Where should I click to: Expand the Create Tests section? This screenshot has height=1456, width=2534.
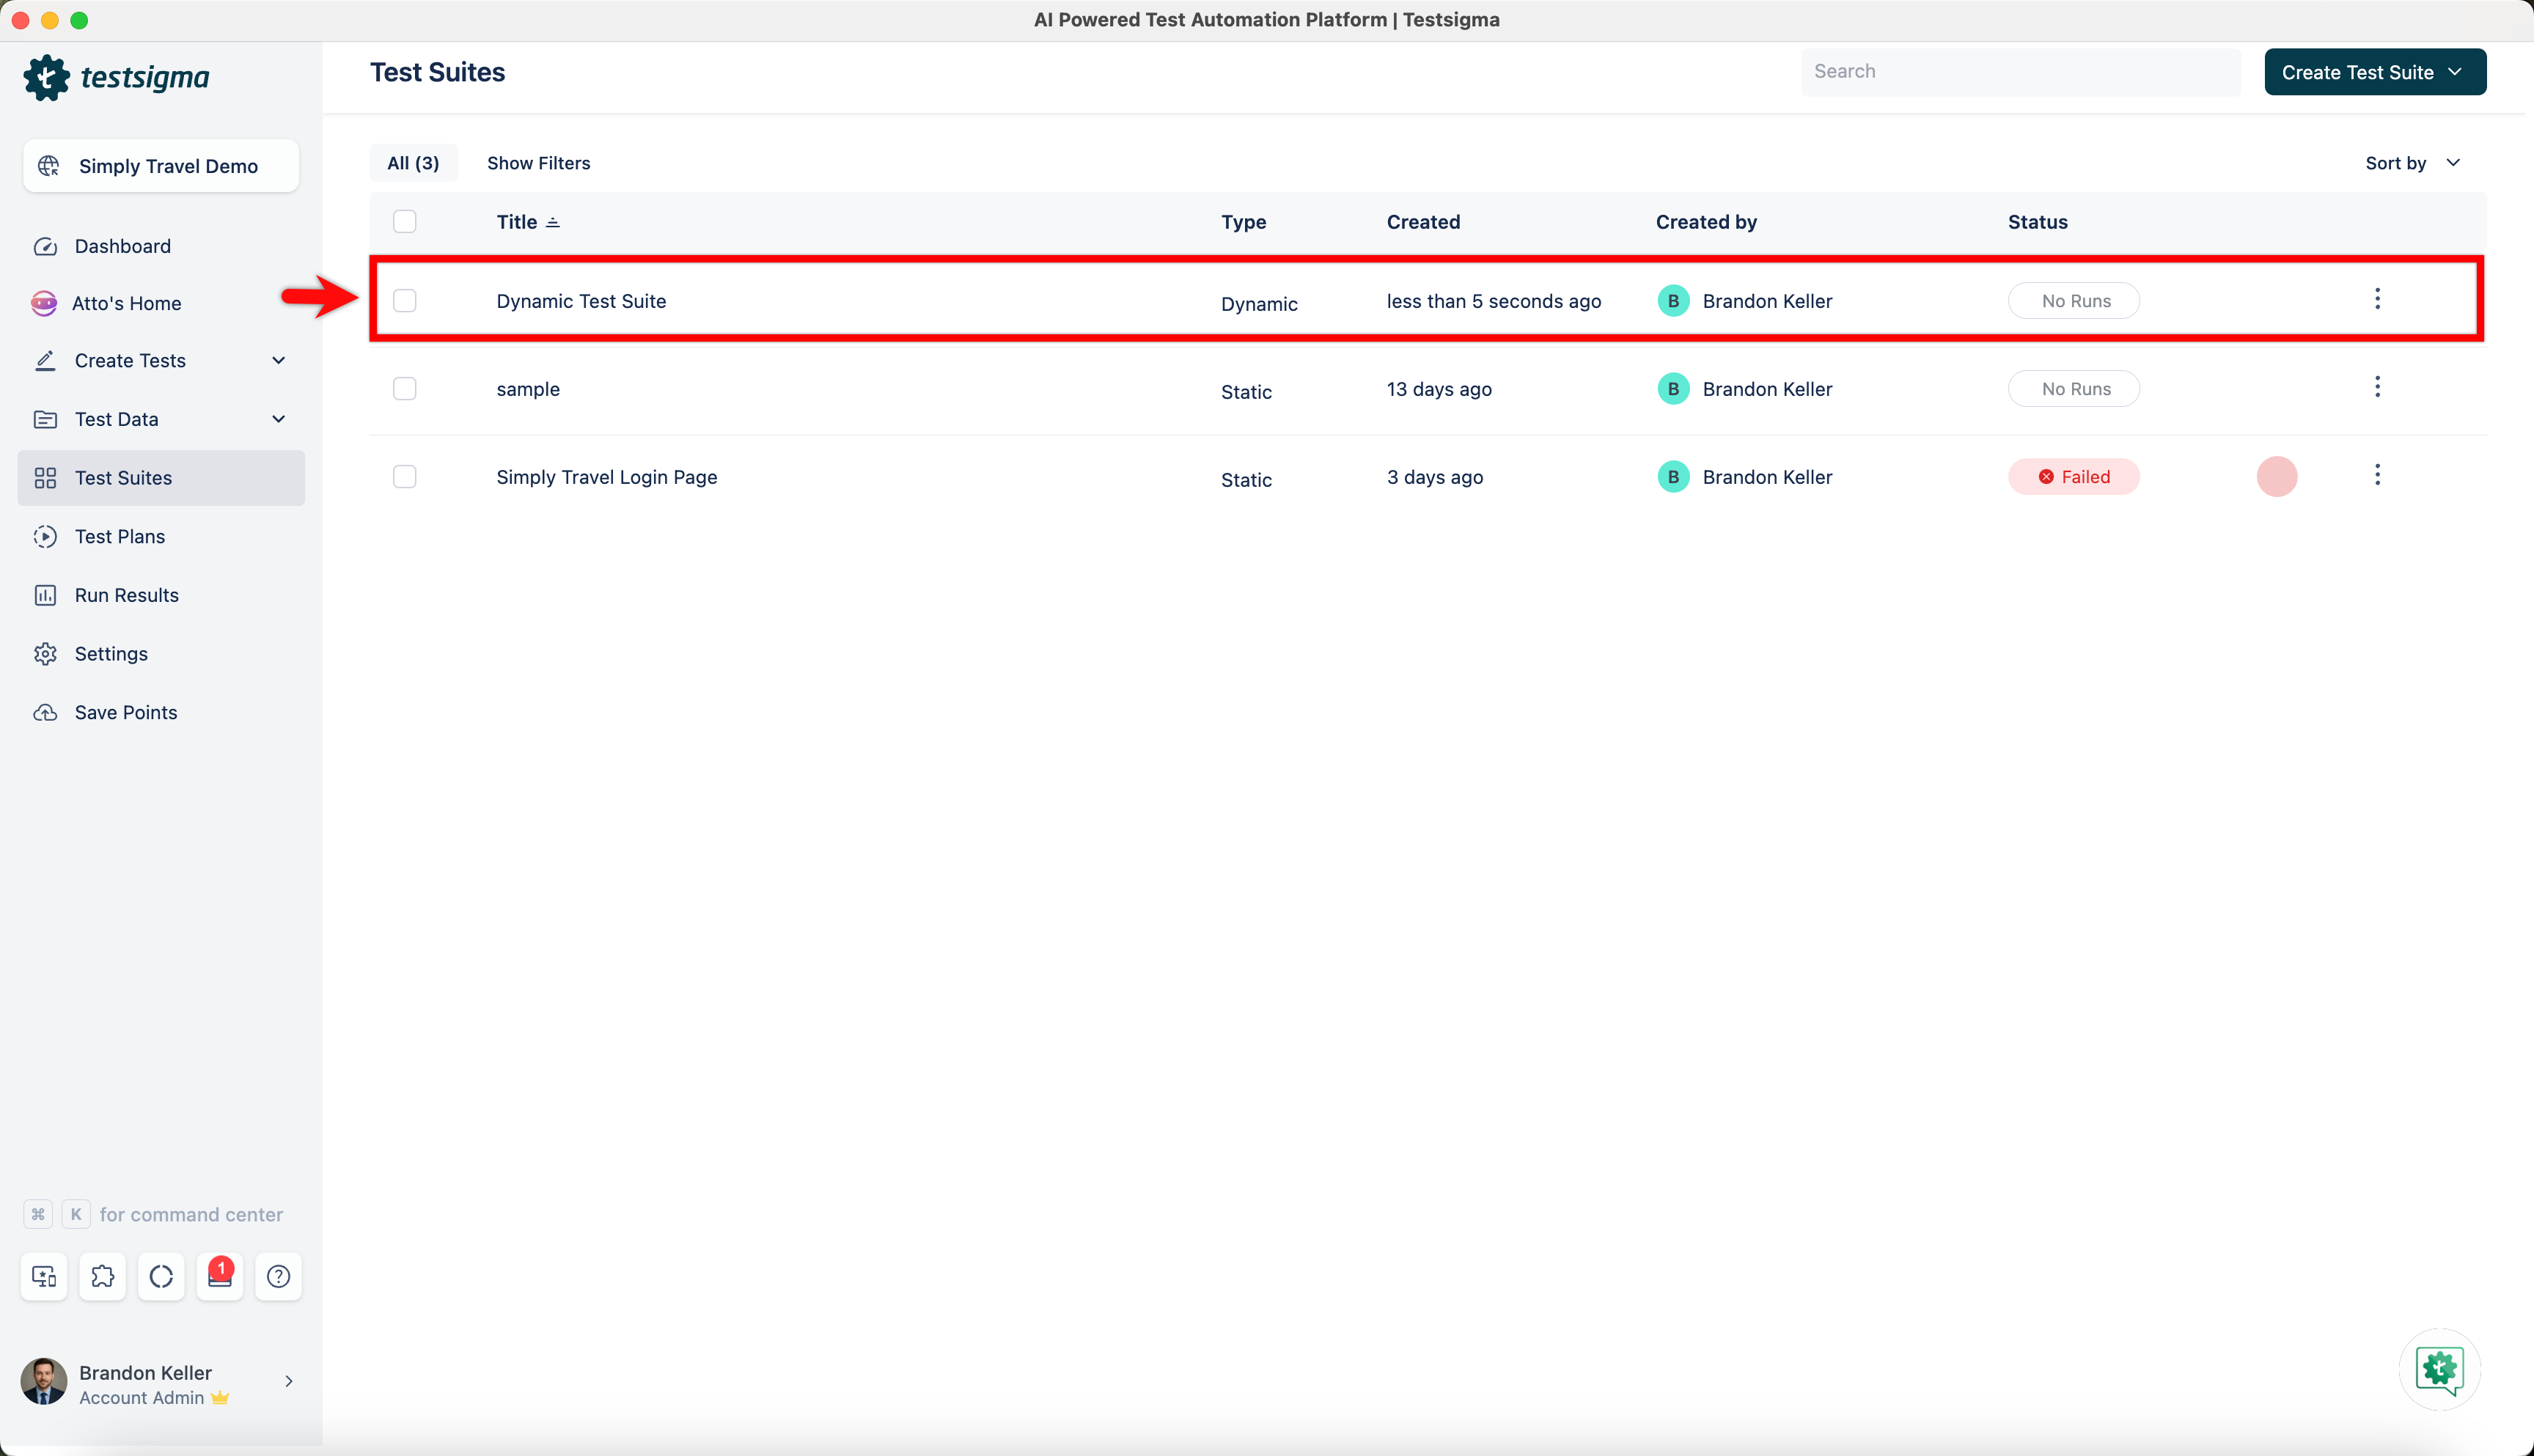[x=131, y=360]
